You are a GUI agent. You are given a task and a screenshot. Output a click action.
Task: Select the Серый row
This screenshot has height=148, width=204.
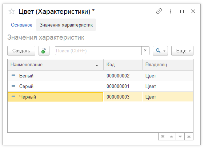click(100, 86)
